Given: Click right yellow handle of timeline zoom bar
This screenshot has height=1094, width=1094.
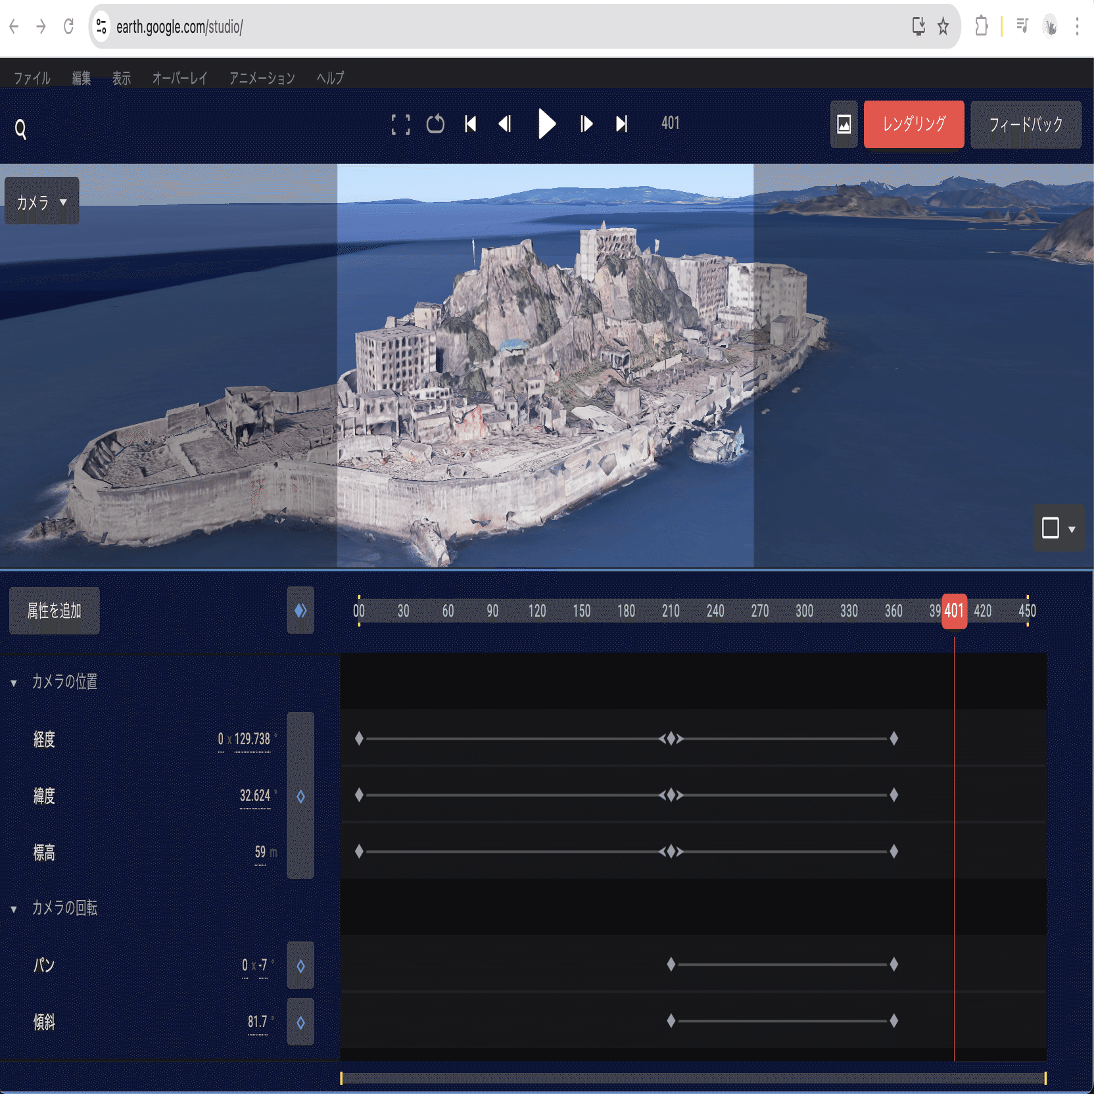Looking at the screenshot, I should click(x=1045, y=1078).
